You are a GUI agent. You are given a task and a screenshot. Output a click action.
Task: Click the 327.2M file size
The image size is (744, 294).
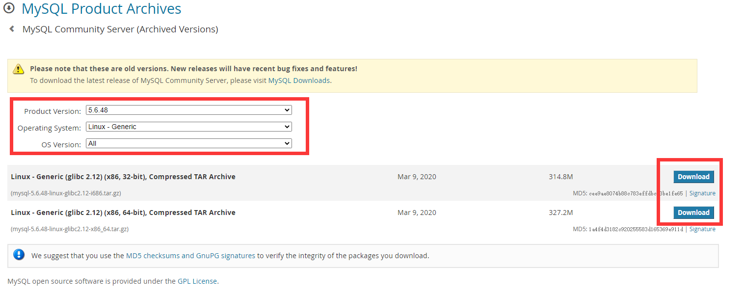coord(561,213)
